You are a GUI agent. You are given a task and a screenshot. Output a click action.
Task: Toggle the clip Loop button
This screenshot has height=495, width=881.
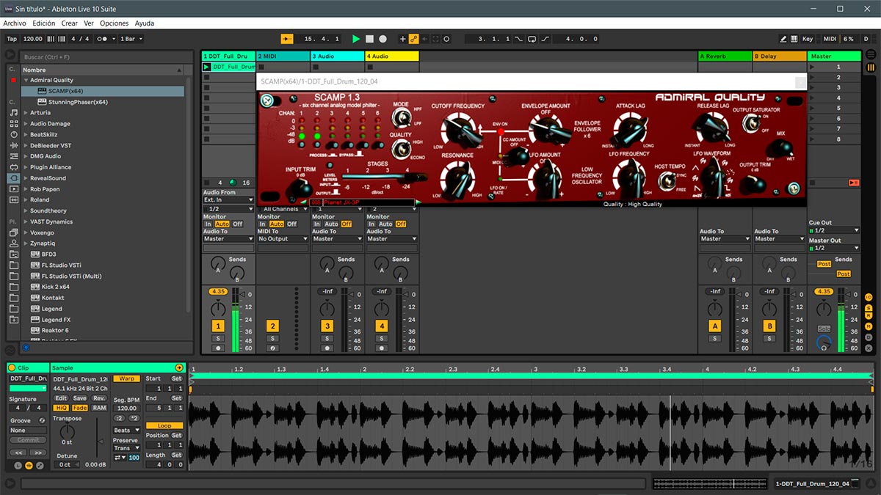tap(164, 425)
